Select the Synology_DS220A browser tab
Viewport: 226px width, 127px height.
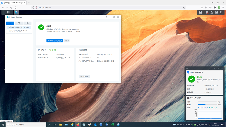pos(13,3)
